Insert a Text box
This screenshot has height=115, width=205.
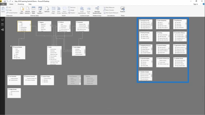[72, 7]
